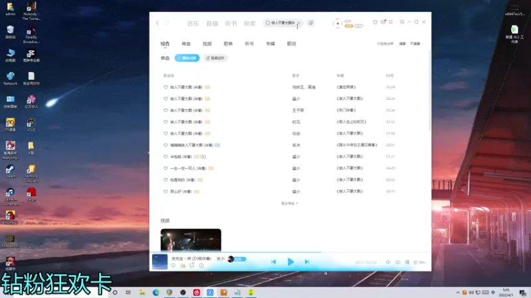Skip to the previous track
Screen dimensions: 531x298
point(273,262)
